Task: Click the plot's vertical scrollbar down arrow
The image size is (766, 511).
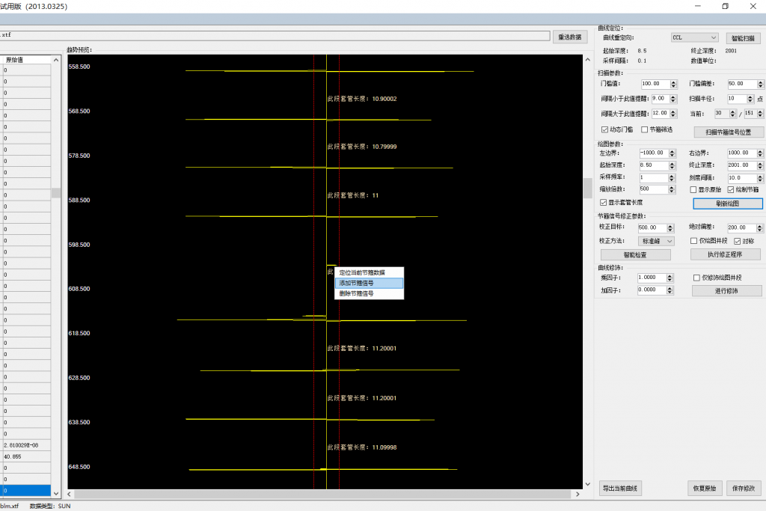Action: [588, 484]
